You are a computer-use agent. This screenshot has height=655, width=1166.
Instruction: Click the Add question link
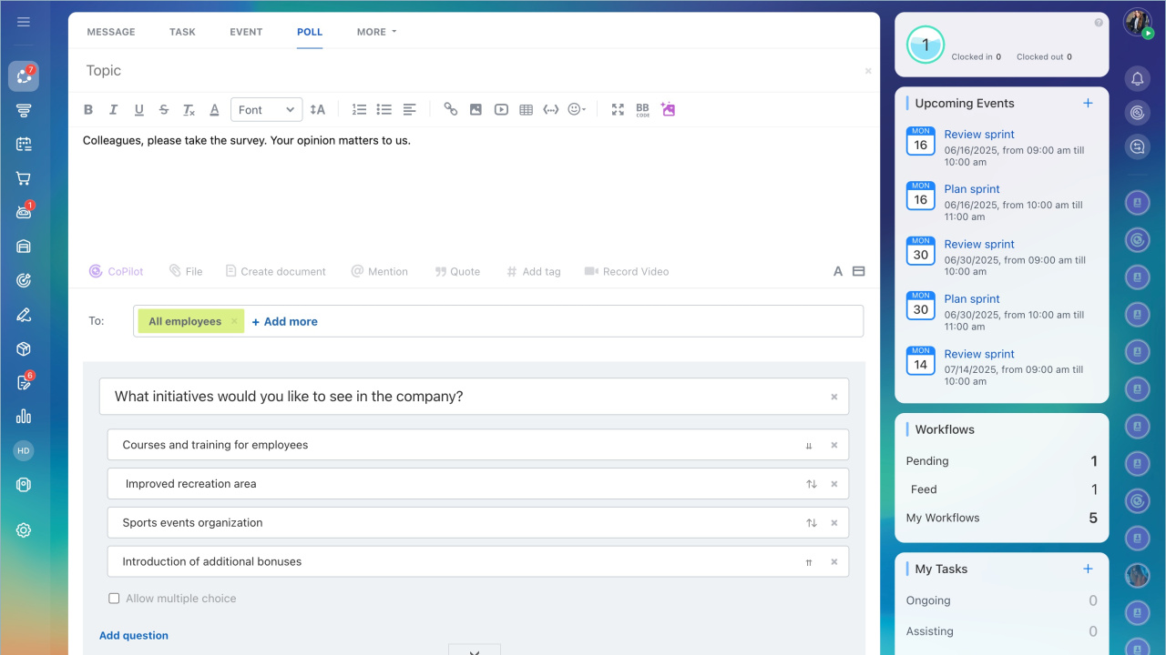coord(134,636)
